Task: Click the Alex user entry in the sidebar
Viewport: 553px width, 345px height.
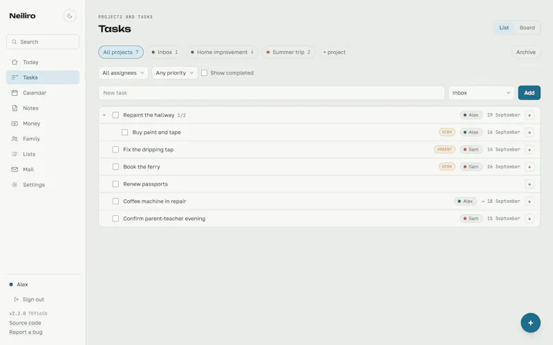Action: coord(22,284)
